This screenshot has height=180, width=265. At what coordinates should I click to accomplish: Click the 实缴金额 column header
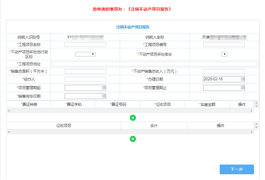207,104
